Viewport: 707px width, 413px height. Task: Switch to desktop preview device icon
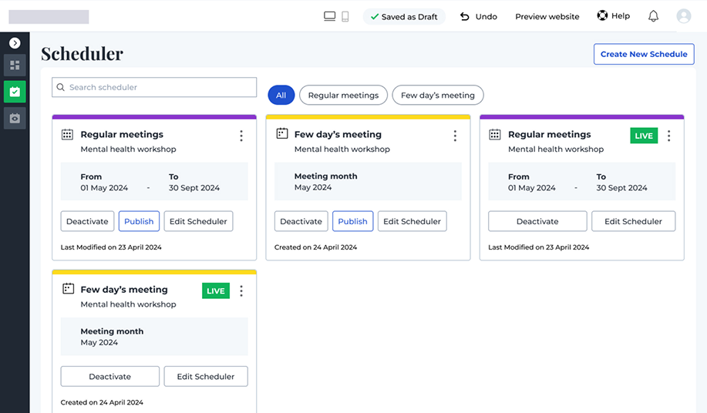click(x=330, y=16)
